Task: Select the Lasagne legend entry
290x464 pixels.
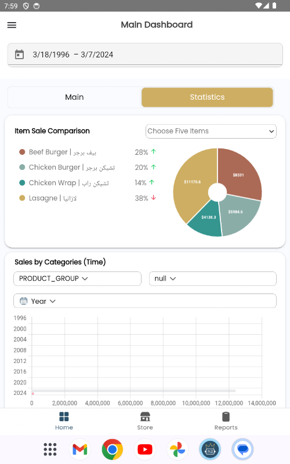Action: click(48, 198)
